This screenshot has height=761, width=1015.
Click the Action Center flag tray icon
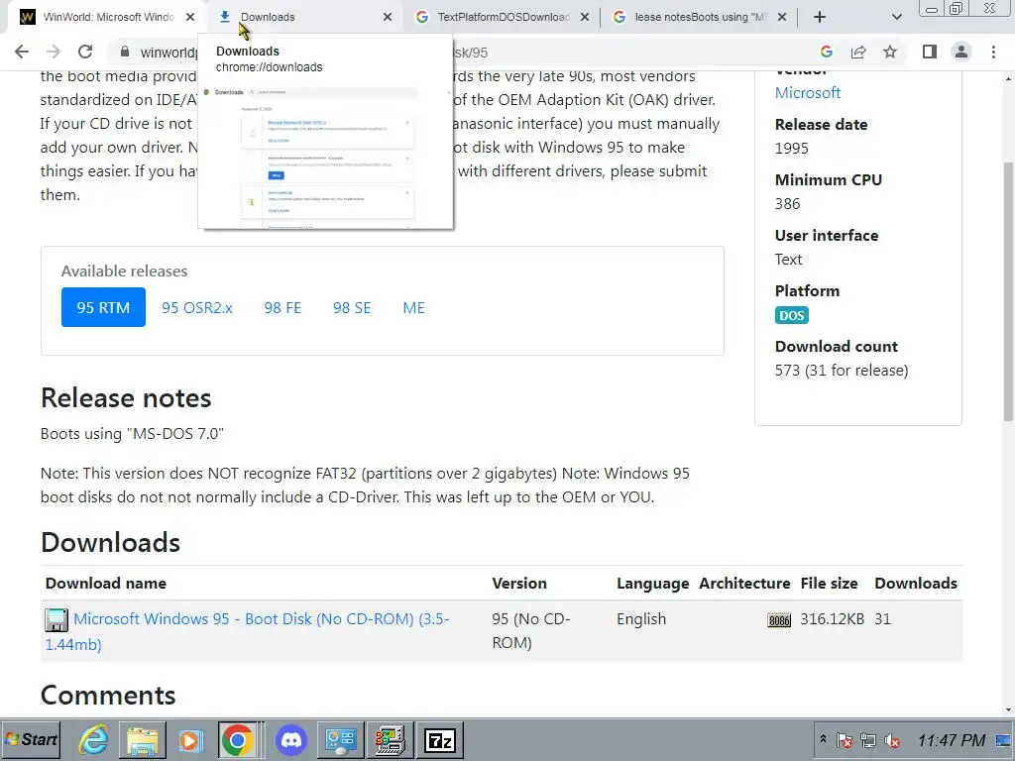(845, 739)
